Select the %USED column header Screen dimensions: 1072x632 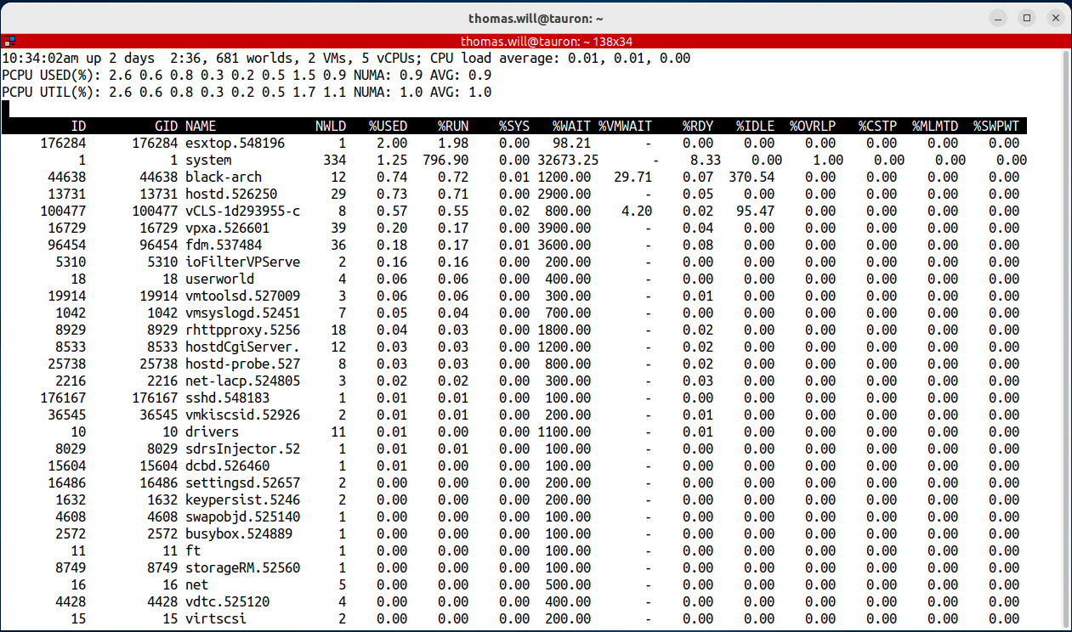388,126
